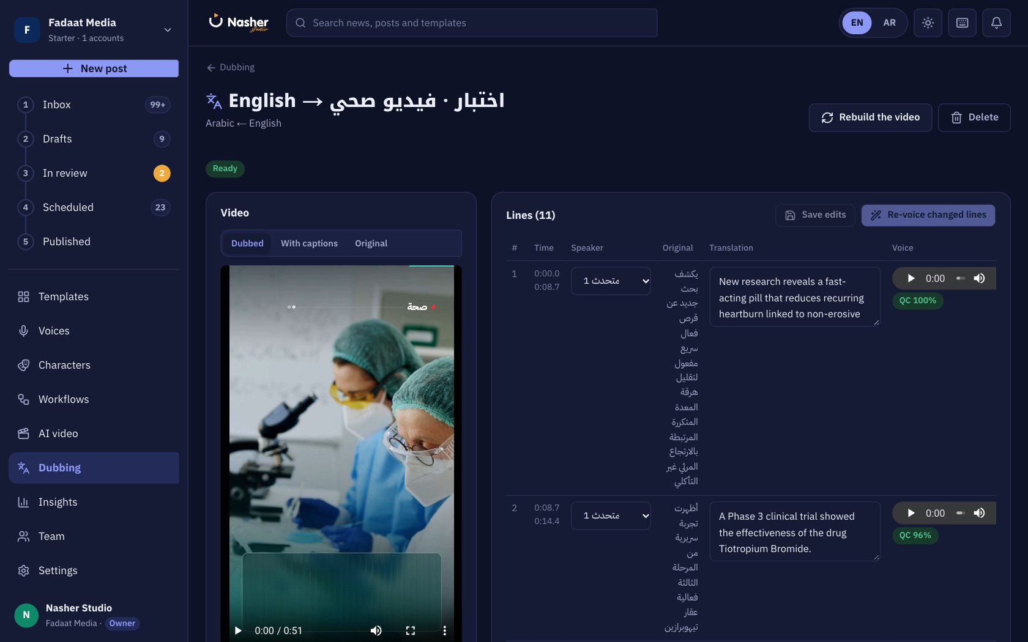Open Insights in the sidebar
The width and height of the screenshot is (1028, 642).
94,502
